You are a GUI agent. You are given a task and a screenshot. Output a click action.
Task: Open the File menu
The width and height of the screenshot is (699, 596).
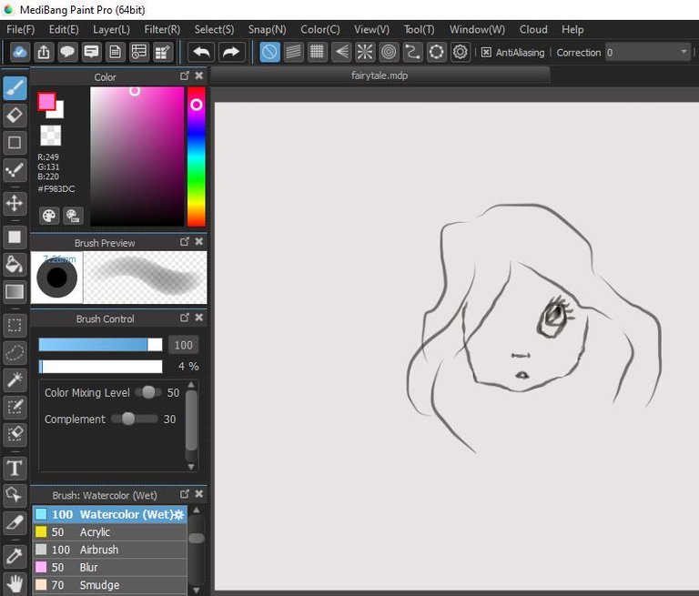[x=21, y=29]
